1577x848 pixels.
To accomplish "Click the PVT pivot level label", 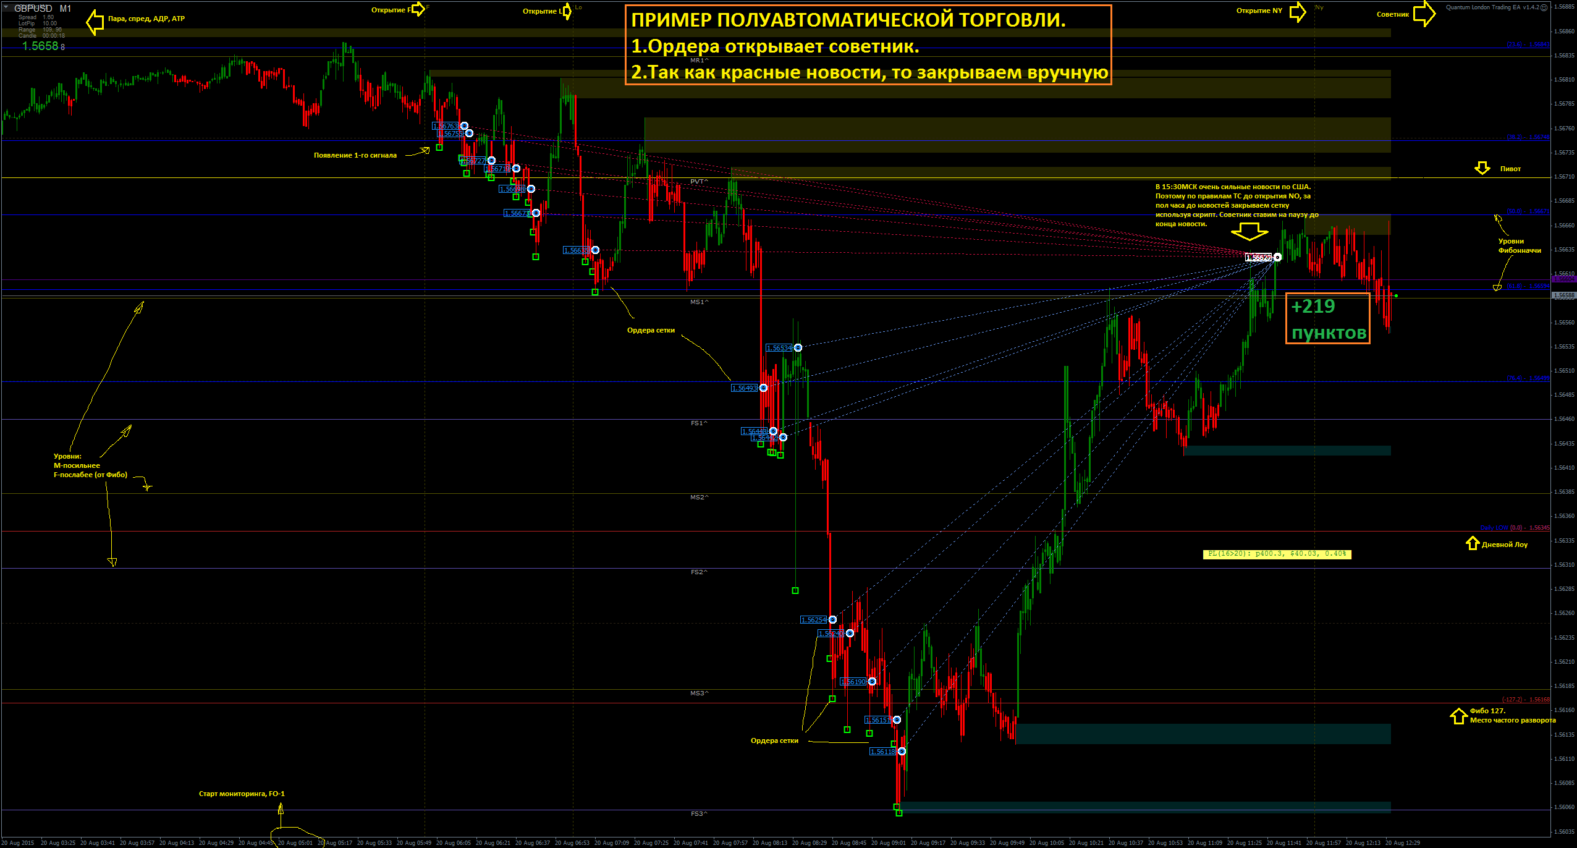I will coord(699,182).
